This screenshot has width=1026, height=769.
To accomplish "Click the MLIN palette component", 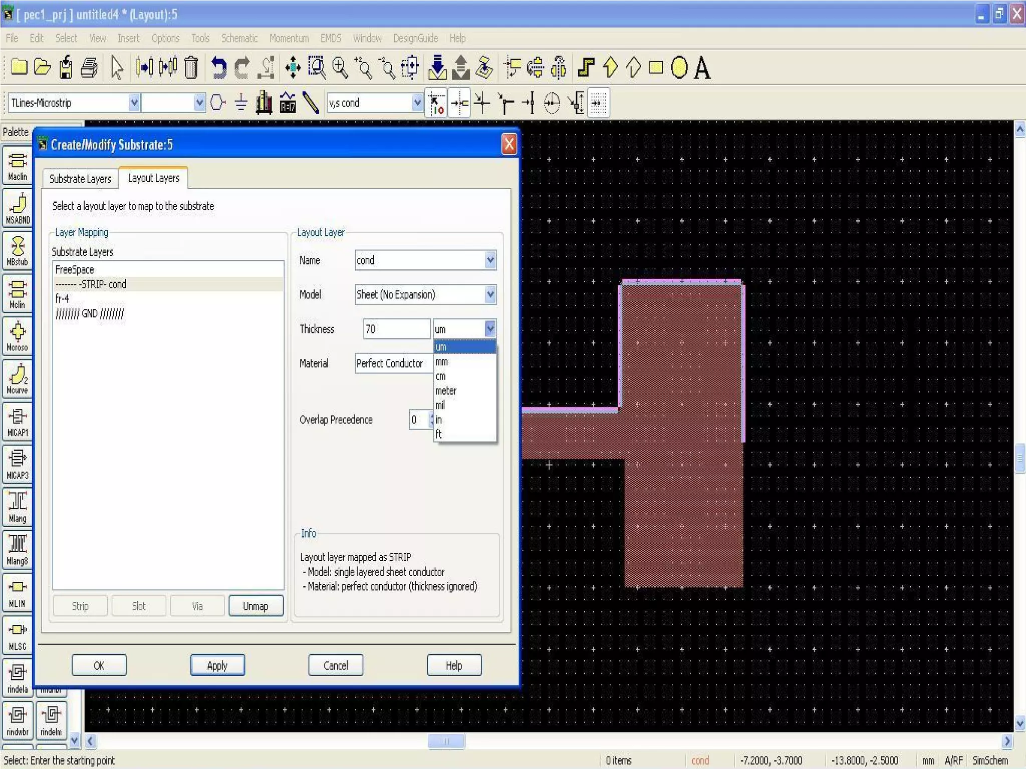I will [x=17, y=593].
